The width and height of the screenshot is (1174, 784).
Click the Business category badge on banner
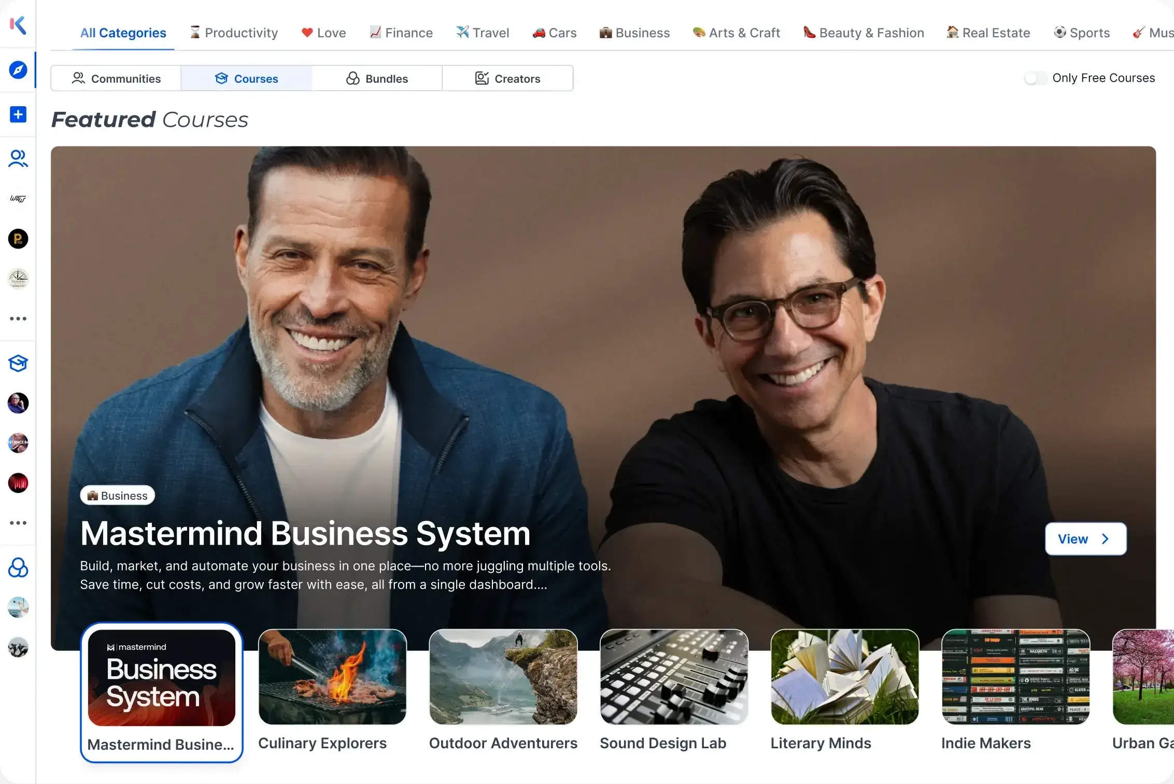[118, 496]
